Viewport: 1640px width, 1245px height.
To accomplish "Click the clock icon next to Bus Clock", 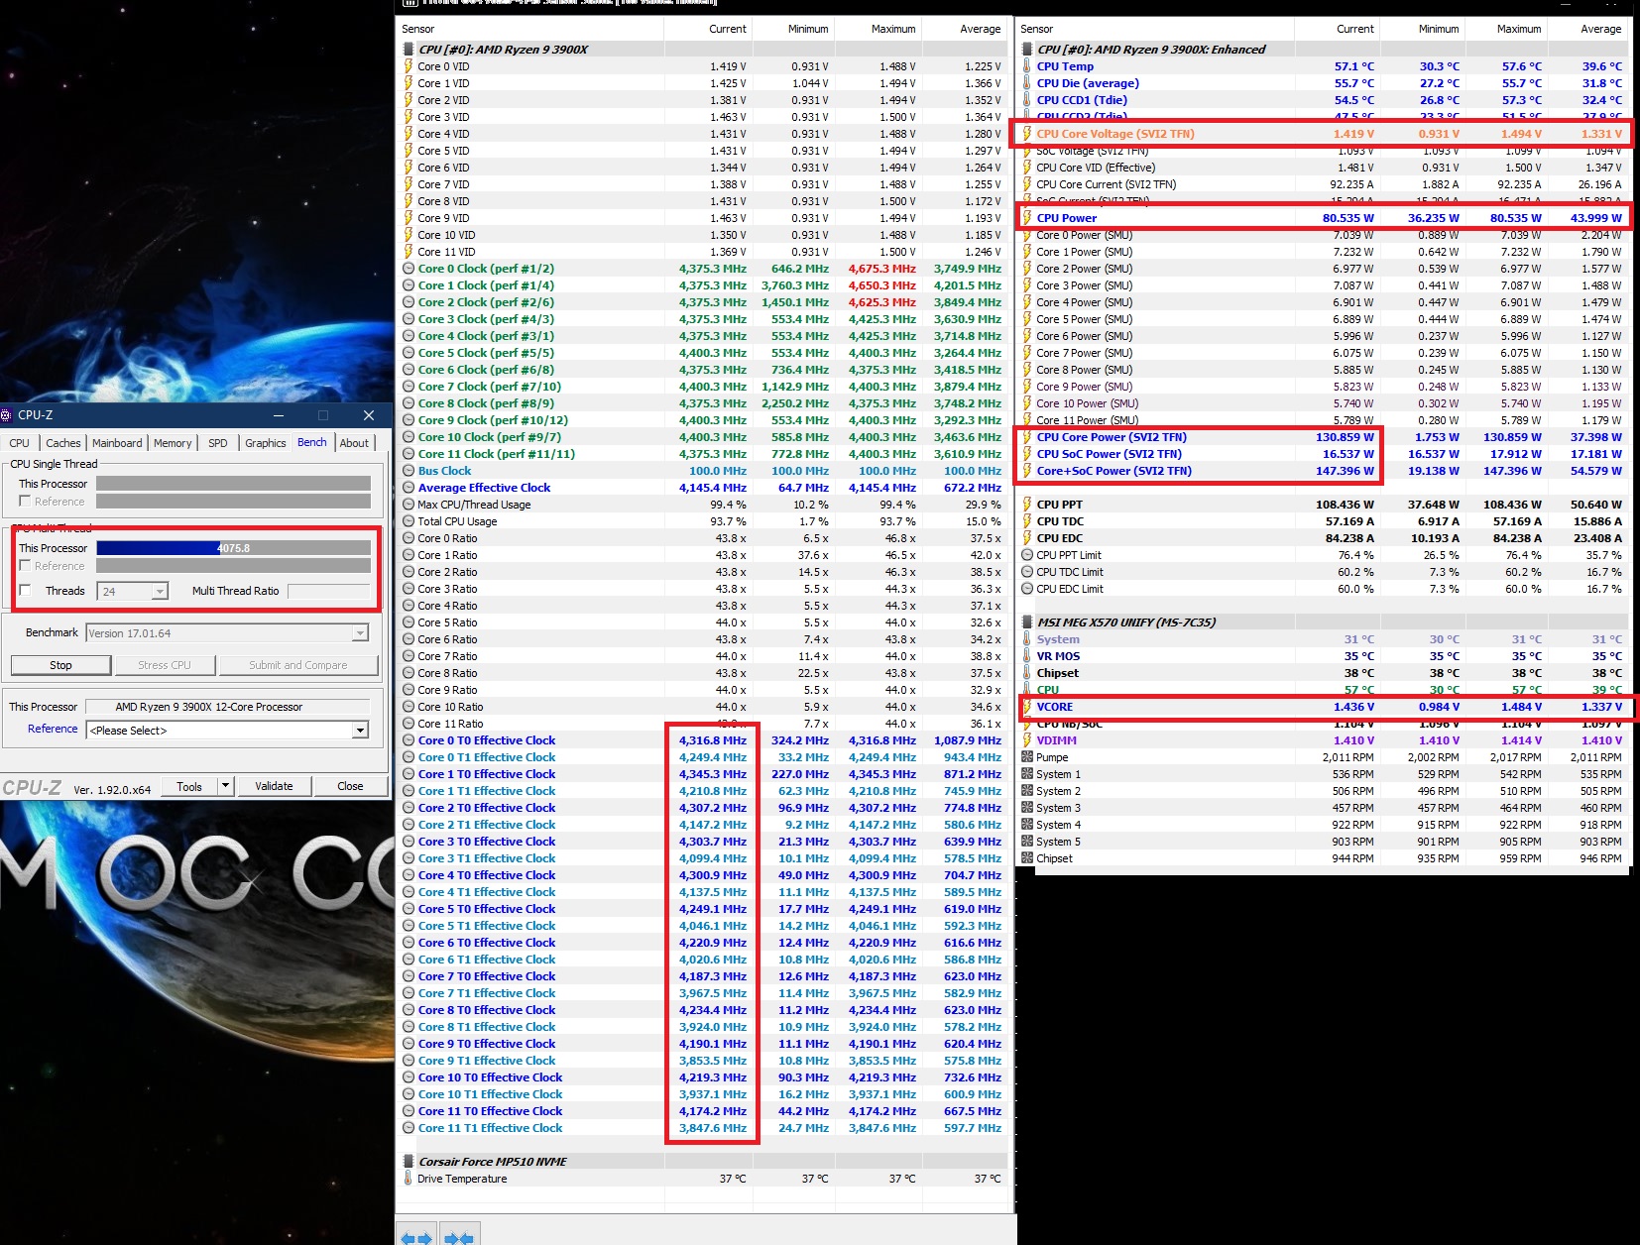I will [x=409, y=471].
